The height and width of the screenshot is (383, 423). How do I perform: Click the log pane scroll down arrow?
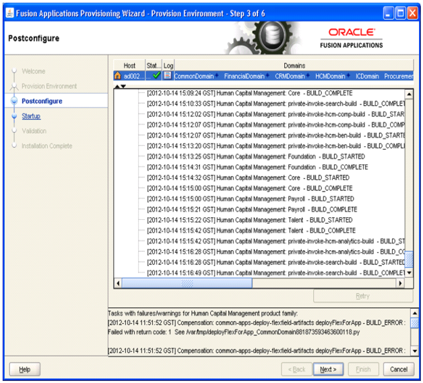click(x=409, y=273)
